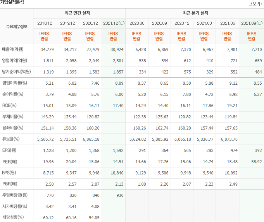Click the 930 dividend estimate value

[120, 195]
